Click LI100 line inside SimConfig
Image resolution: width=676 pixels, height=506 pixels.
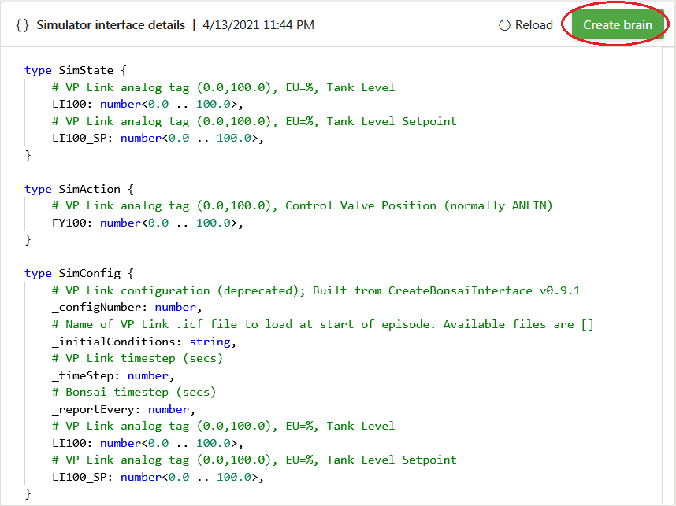point(147,443)
